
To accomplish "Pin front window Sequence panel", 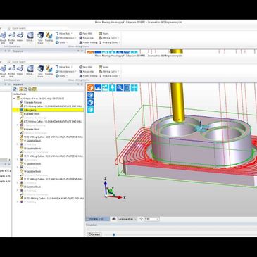I will click(78, 84).
